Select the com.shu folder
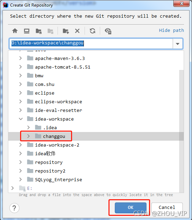Viewport: 192px width, 220px height. 94,84
